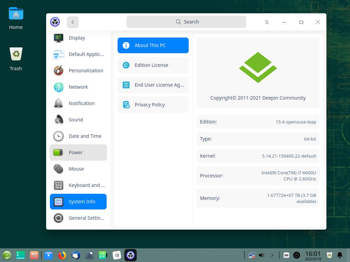
Task: Open Personalization settings from sidebar
Action: (x=86, y=71)
